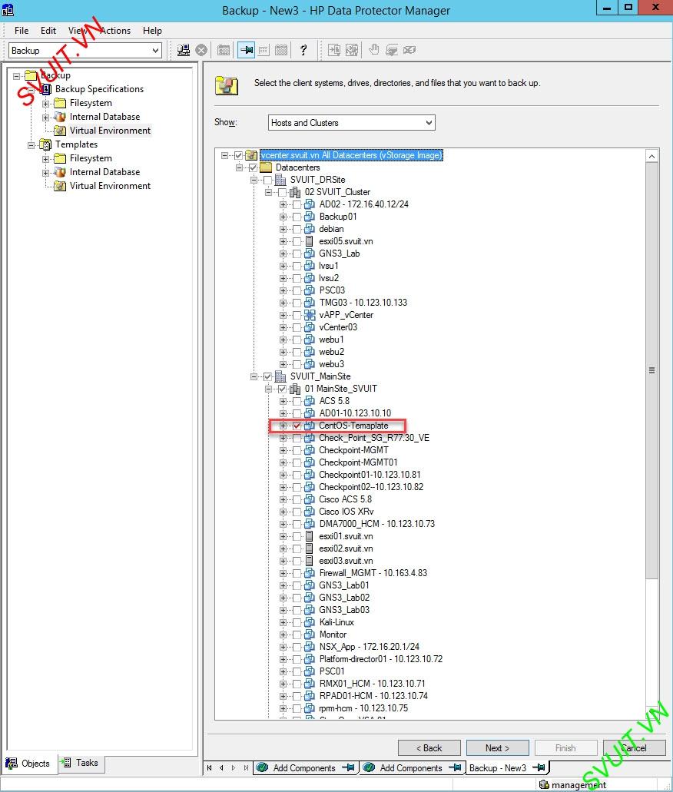The height and width of the screenshot is (792, 673).
Task: Click the Templates node icon
Action: (45, 144)
